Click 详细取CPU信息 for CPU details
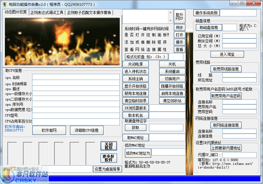 point(86,130)
